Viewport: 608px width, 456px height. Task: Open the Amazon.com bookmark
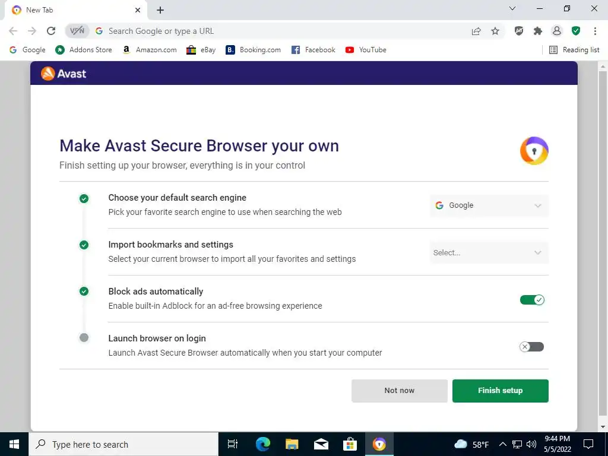tap(149, 50)
